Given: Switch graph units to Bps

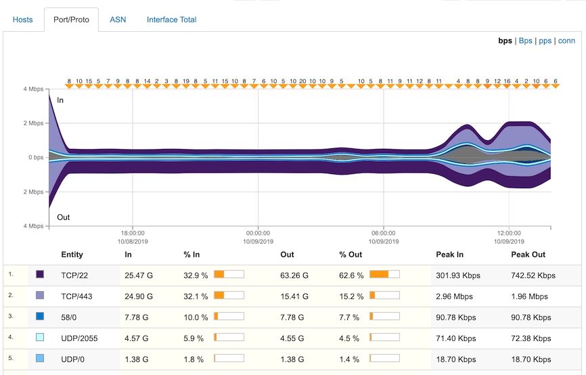Looking at the screenshot, I should pyautogui.click(x=525, y=41).
